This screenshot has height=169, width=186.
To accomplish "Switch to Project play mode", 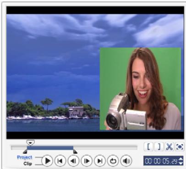I will click(25, 157).
